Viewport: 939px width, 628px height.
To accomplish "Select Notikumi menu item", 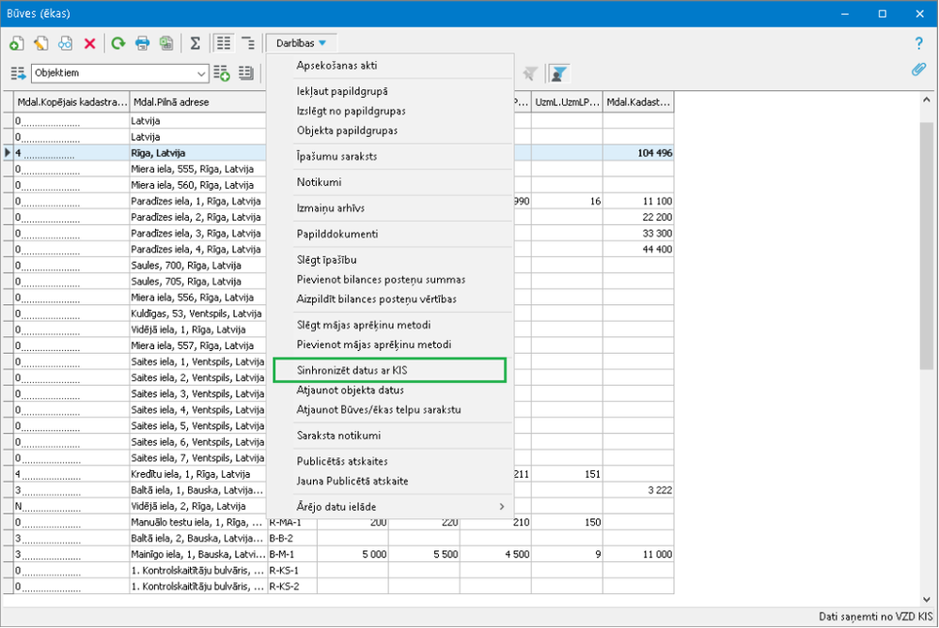I will [390, 182].
